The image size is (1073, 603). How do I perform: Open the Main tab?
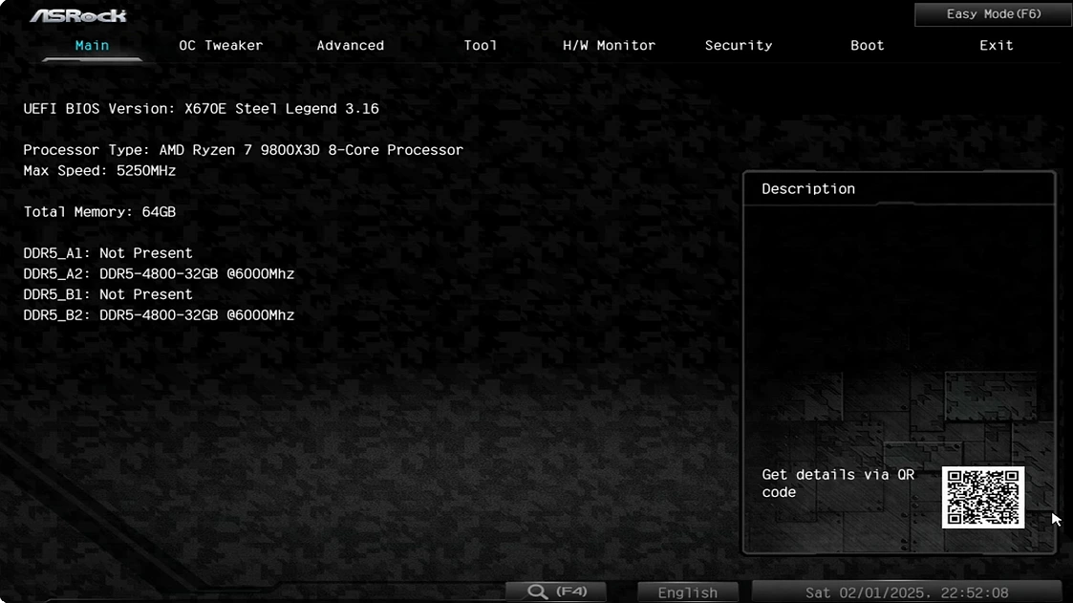pos(92,45)
